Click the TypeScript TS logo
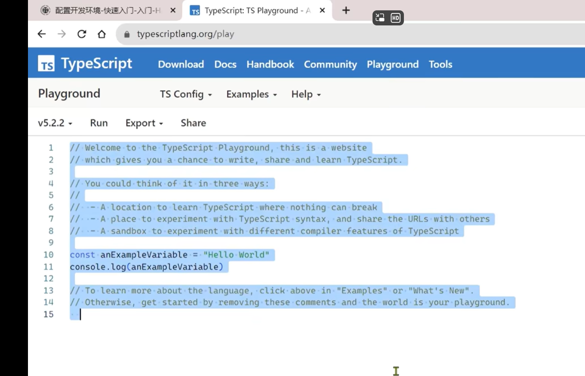 [46, 64]
